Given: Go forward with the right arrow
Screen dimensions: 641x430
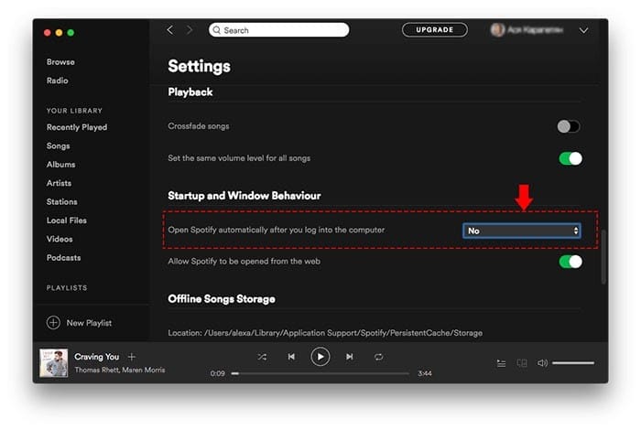Looking at the screenshot, I should point(189,30).
